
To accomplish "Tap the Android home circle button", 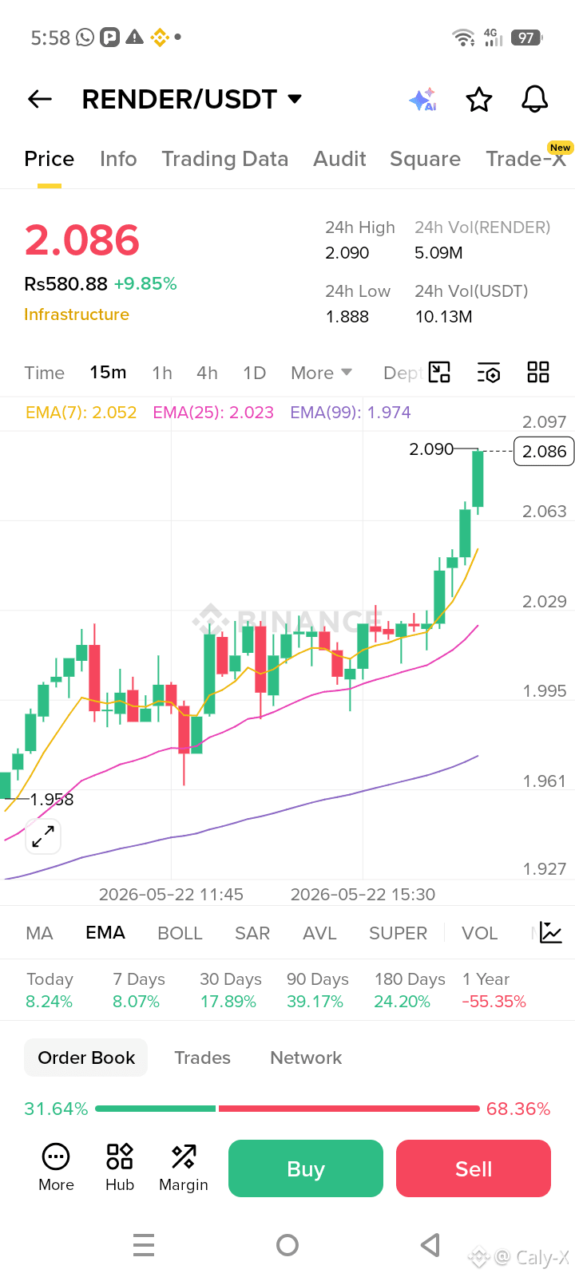I will tap(287, 1245).
